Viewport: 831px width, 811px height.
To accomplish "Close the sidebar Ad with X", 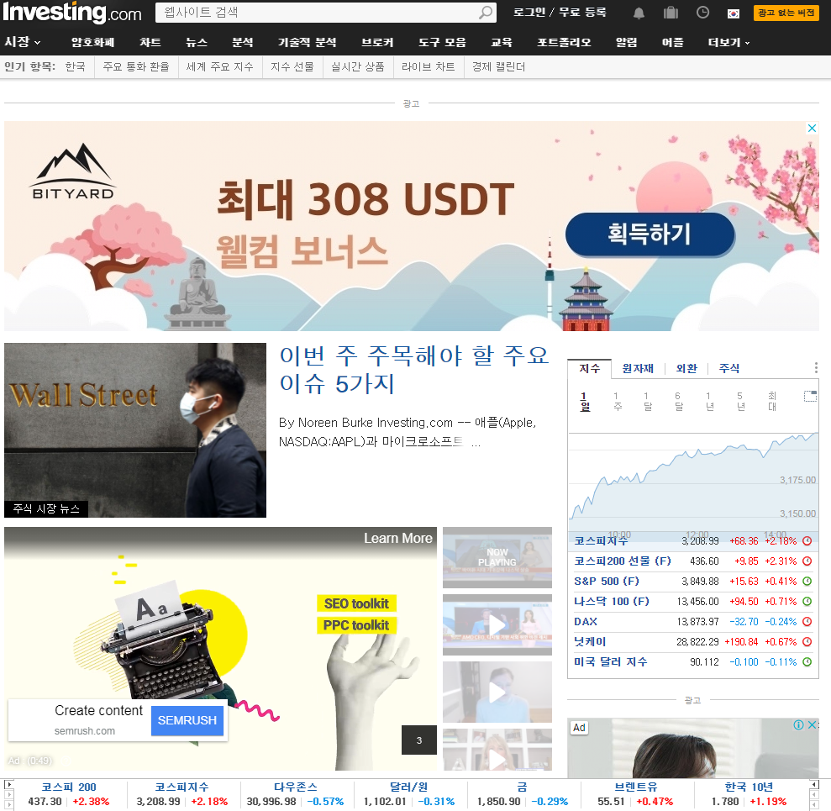I will (812, 725).
